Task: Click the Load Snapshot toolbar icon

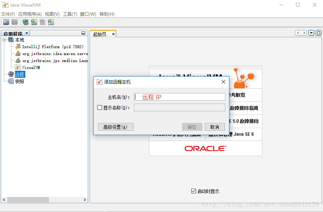Action: point(6,22)
